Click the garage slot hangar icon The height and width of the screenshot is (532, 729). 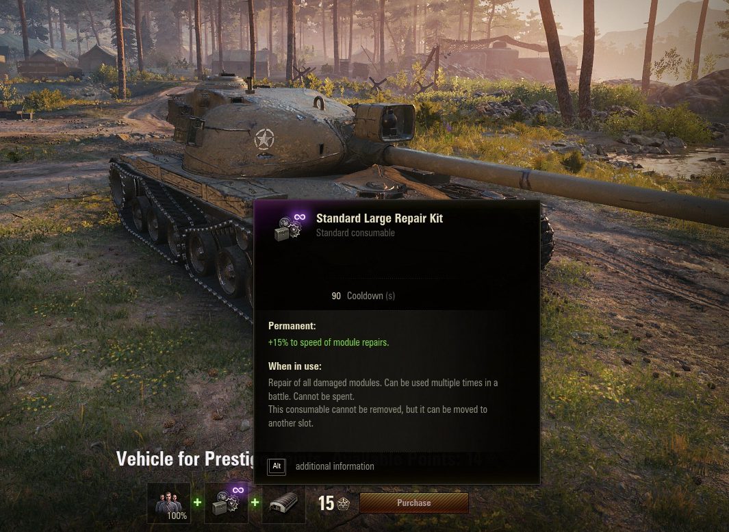pos(283,503)
